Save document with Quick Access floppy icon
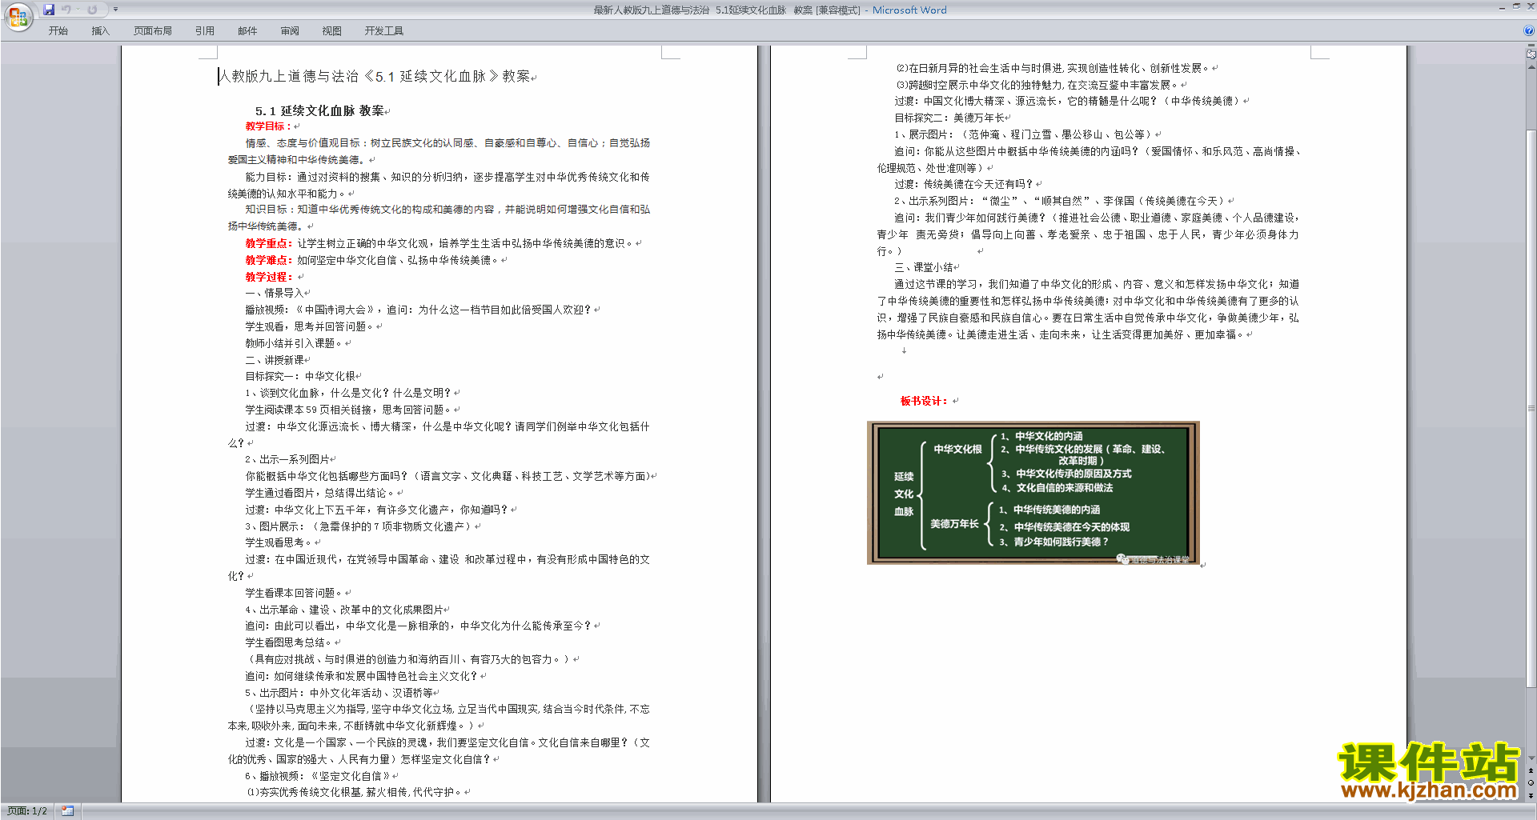Screen dimensions: 1537x820 [49, 10]
